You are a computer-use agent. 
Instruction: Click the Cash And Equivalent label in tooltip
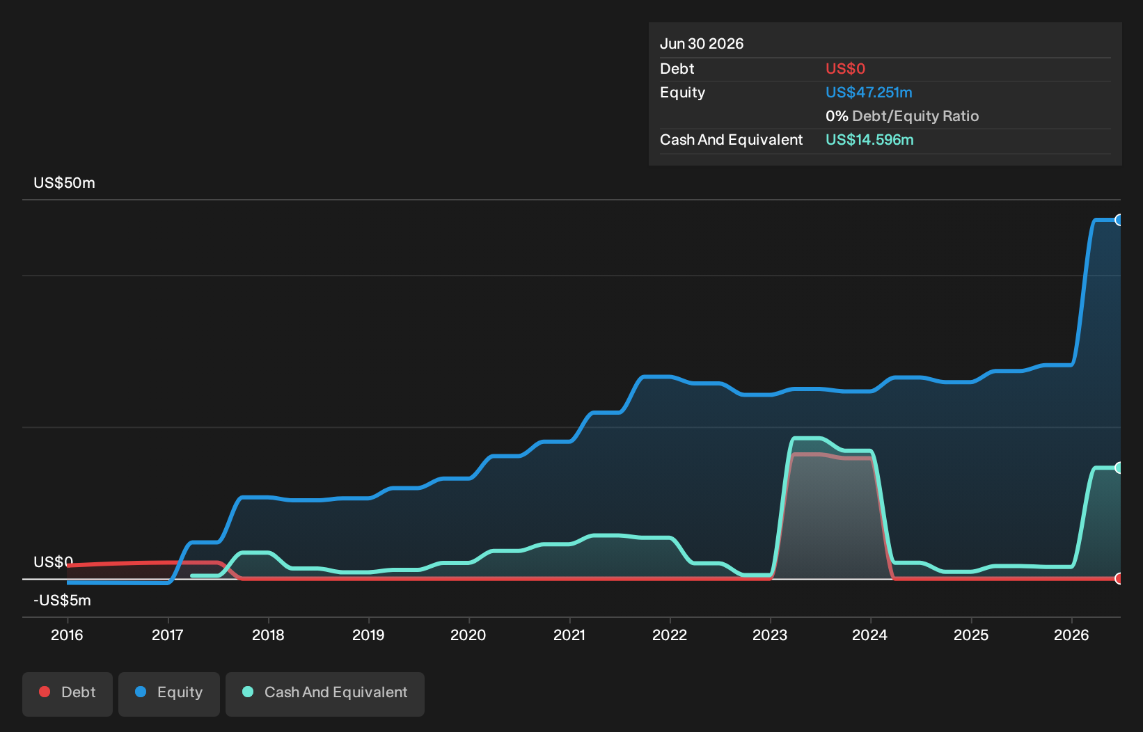coord(732,140)
